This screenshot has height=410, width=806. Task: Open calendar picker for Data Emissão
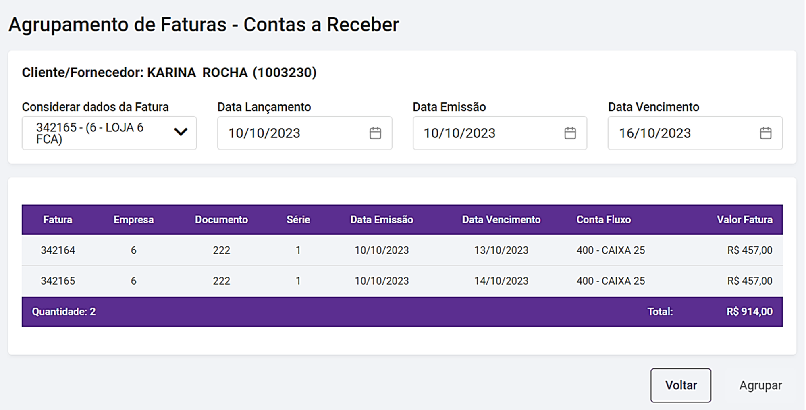(570, 133)
